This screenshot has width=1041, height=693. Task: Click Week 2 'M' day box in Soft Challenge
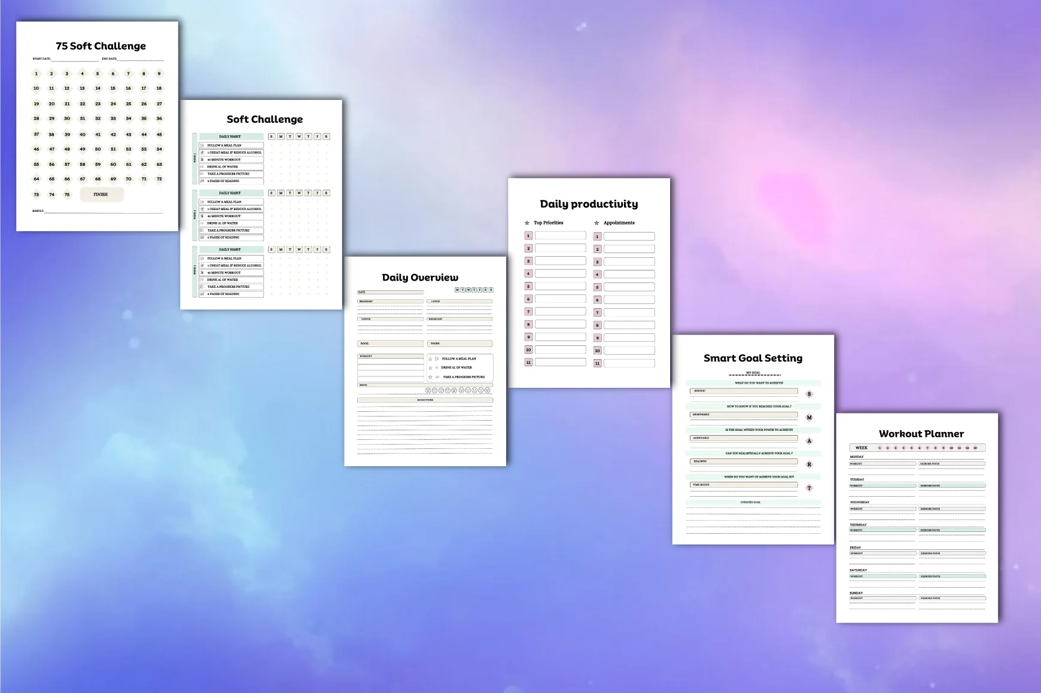tap(281, 193)
